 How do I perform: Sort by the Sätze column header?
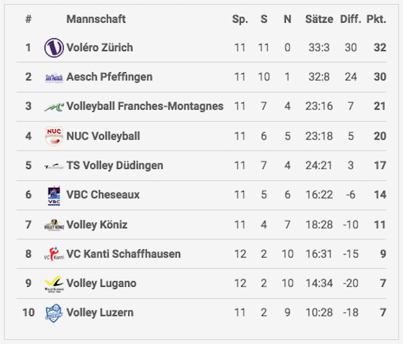tap(319, 19)
